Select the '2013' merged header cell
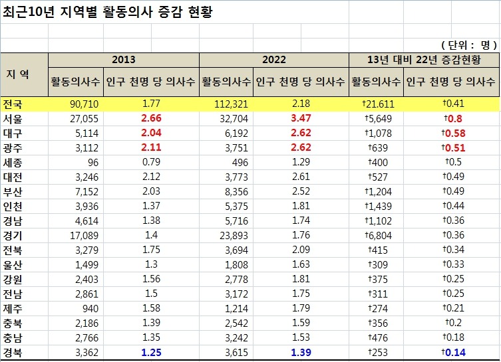501x362 pixels. (x=124, y=60)
